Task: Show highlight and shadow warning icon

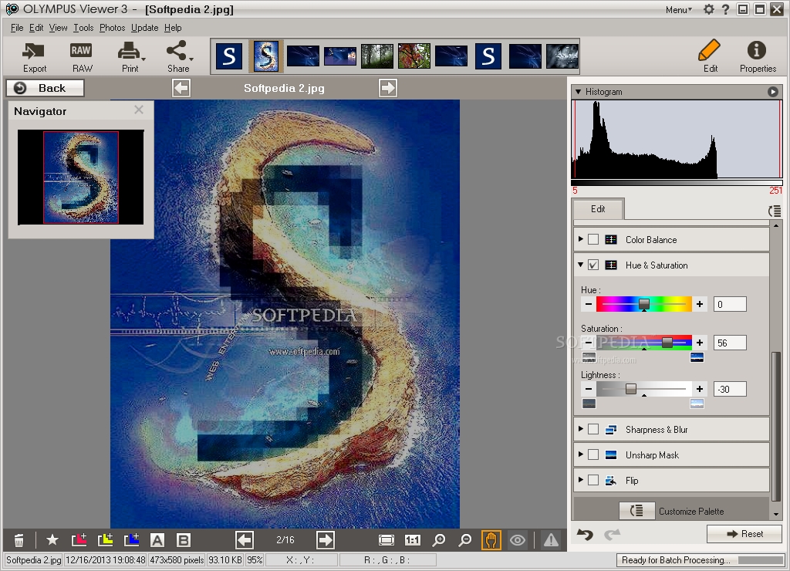Action: [x=551, y=540]
